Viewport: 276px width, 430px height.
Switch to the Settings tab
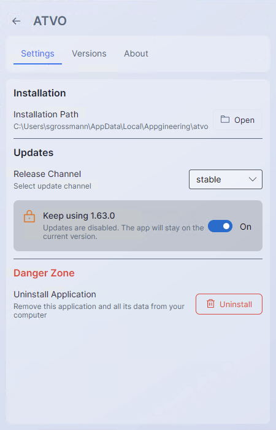37,53
